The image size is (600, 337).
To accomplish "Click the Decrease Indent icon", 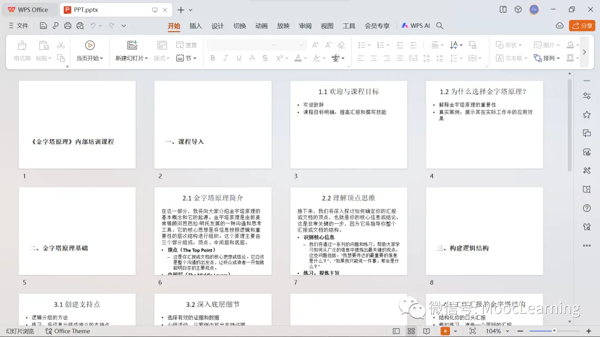I will 400,45.
